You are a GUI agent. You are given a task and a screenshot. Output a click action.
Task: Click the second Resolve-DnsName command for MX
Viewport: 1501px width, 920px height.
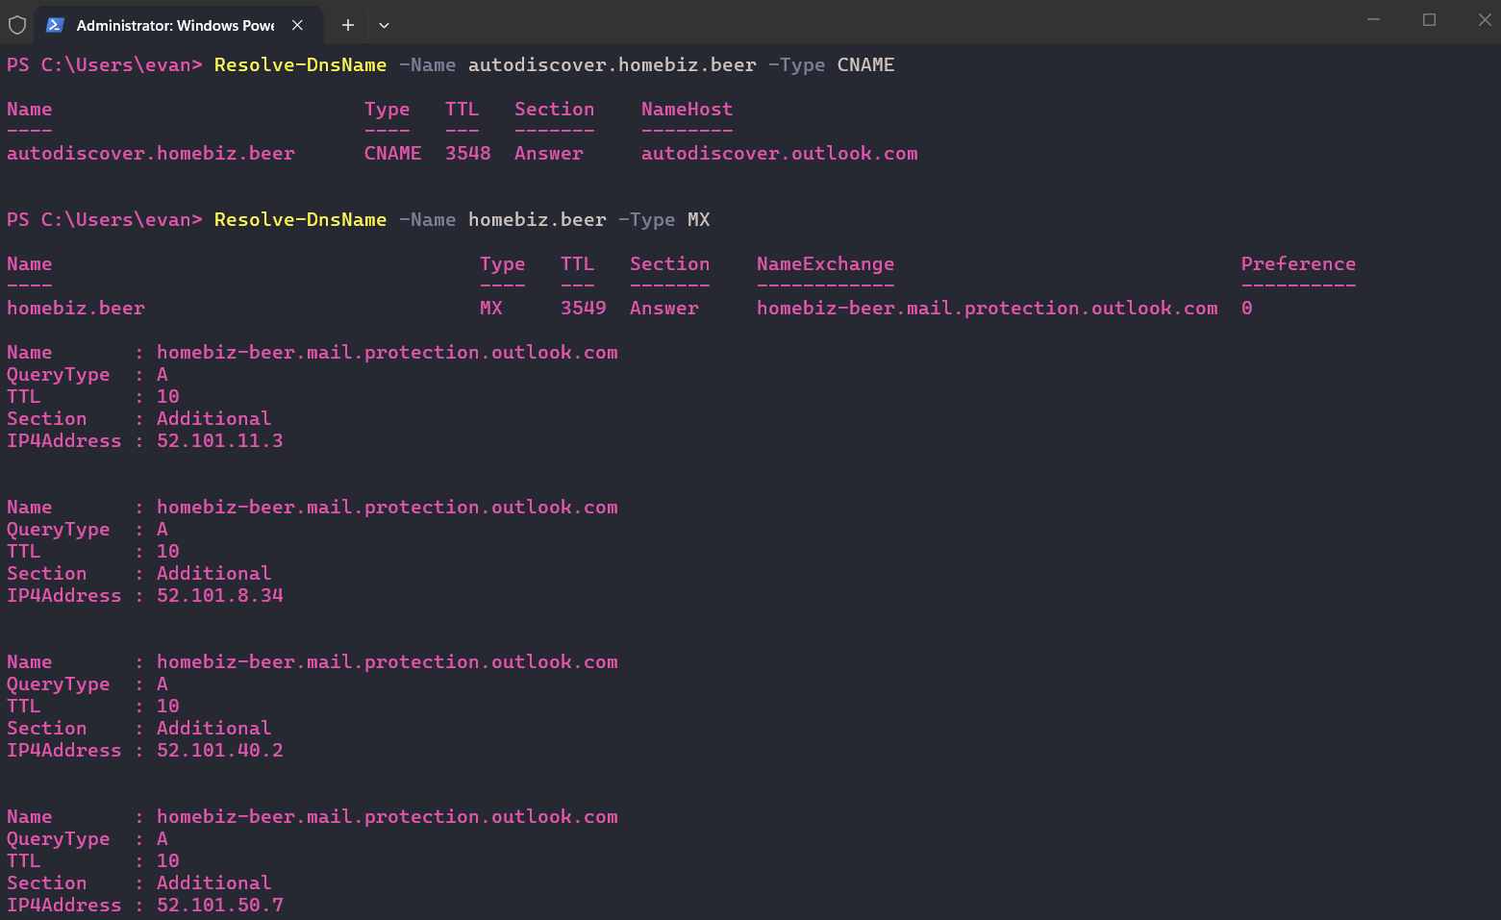300,219
